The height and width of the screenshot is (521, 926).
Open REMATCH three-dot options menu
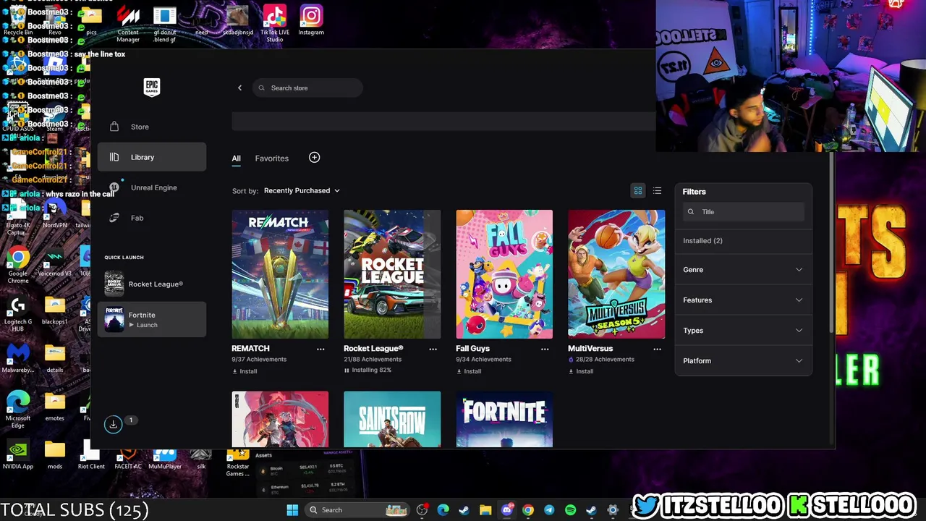pyautogui.click(x=320, y=349)
